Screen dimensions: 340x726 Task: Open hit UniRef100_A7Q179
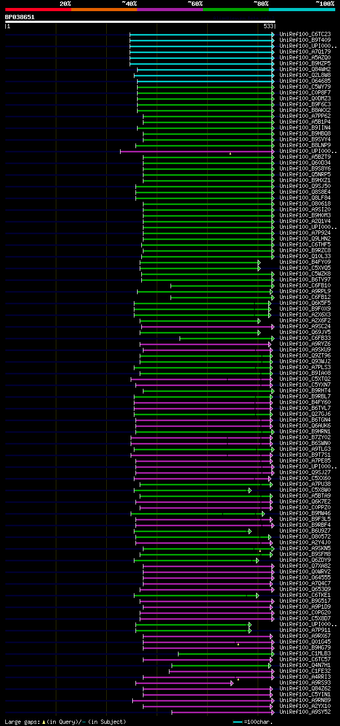click(x=305, y=52)
